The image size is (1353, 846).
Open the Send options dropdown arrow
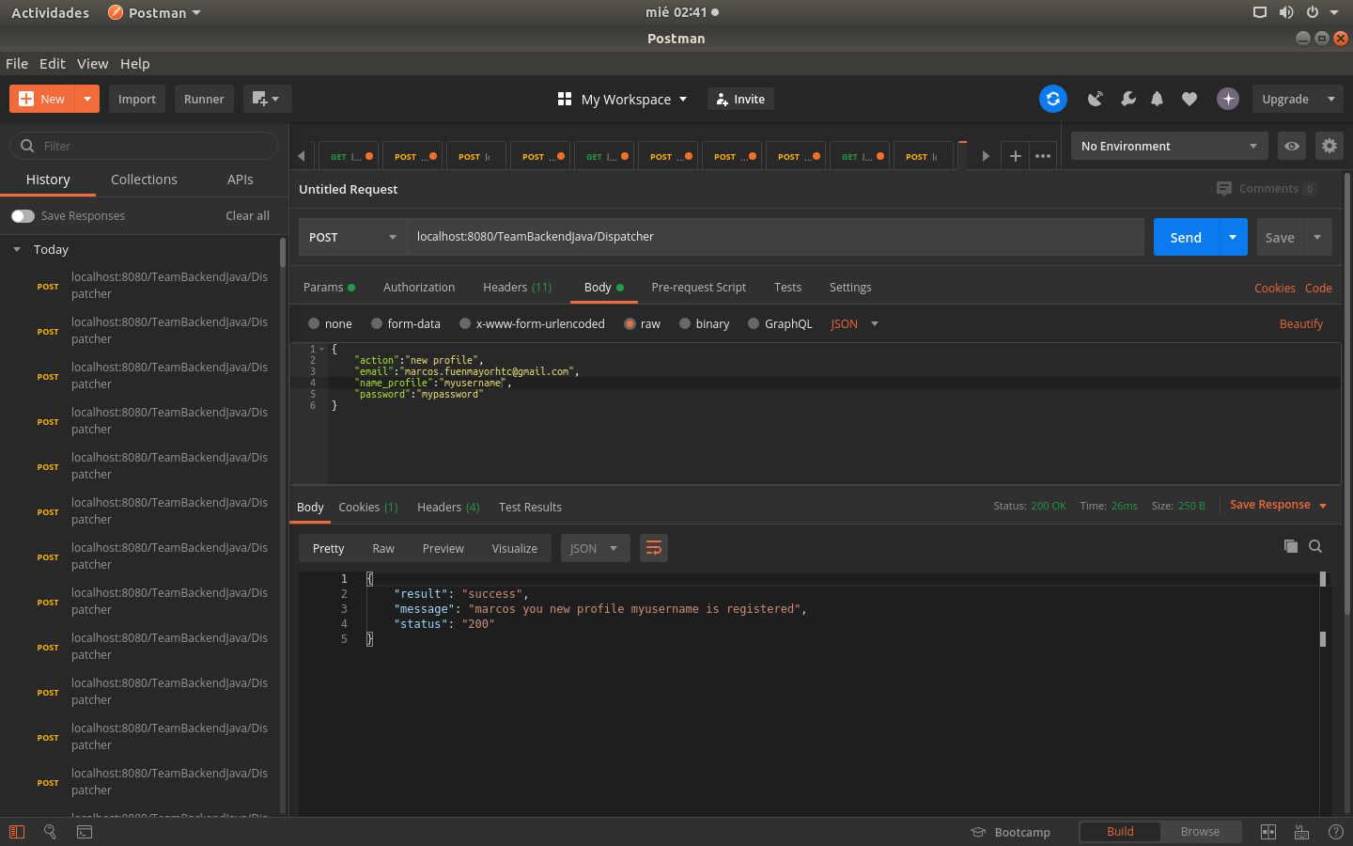click(x=1233, y=237)
